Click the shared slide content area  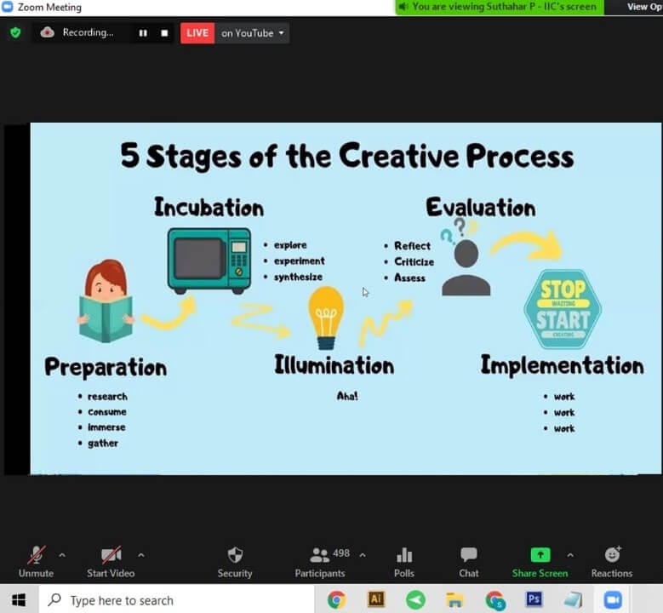pyautogui.click(x=346, y=298)
